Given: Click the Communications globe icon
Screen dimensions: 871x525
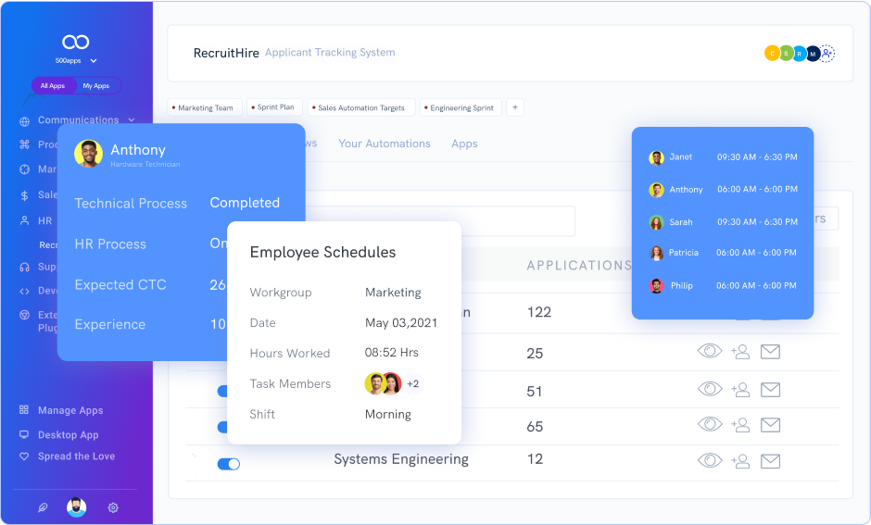Looking at the screenshot, I should [x=24, y=121].
